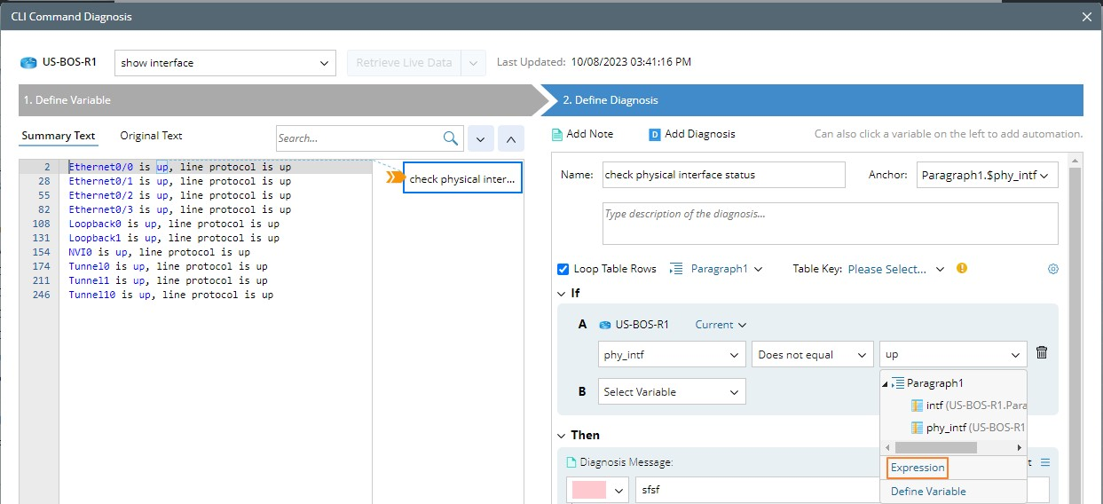Open the show interface command dropdown
The width and height of the screenshot is (1103, 504).
(225, 63)
